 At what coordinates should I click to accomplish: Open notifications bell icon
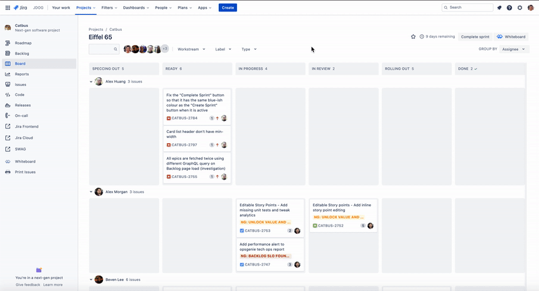tap(499, 7)
